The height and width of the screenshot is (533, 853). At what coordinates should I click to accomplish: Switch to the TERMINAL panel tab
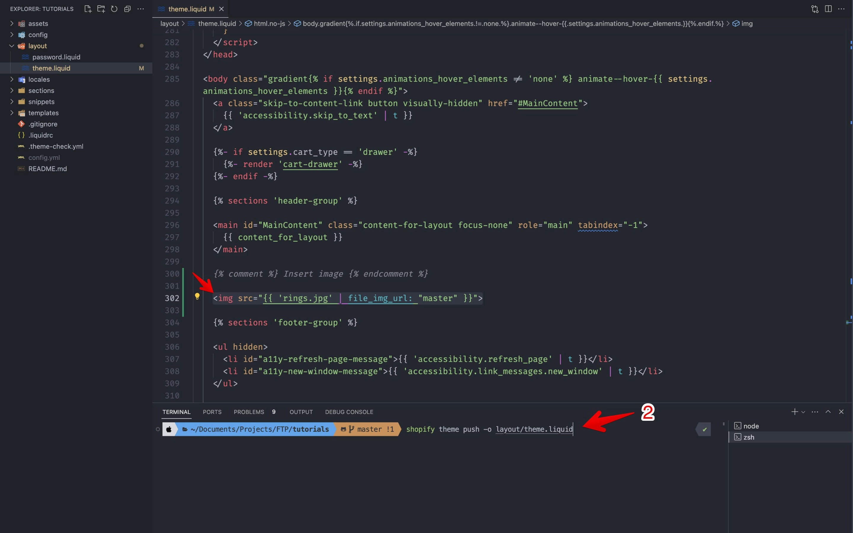[176, 412]
